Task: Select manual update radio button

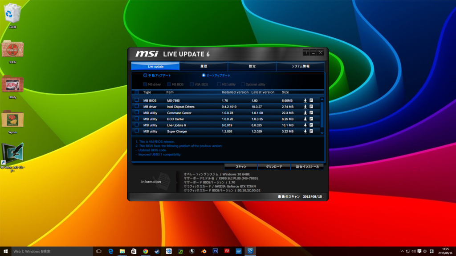Action: (x=145, y=75)
